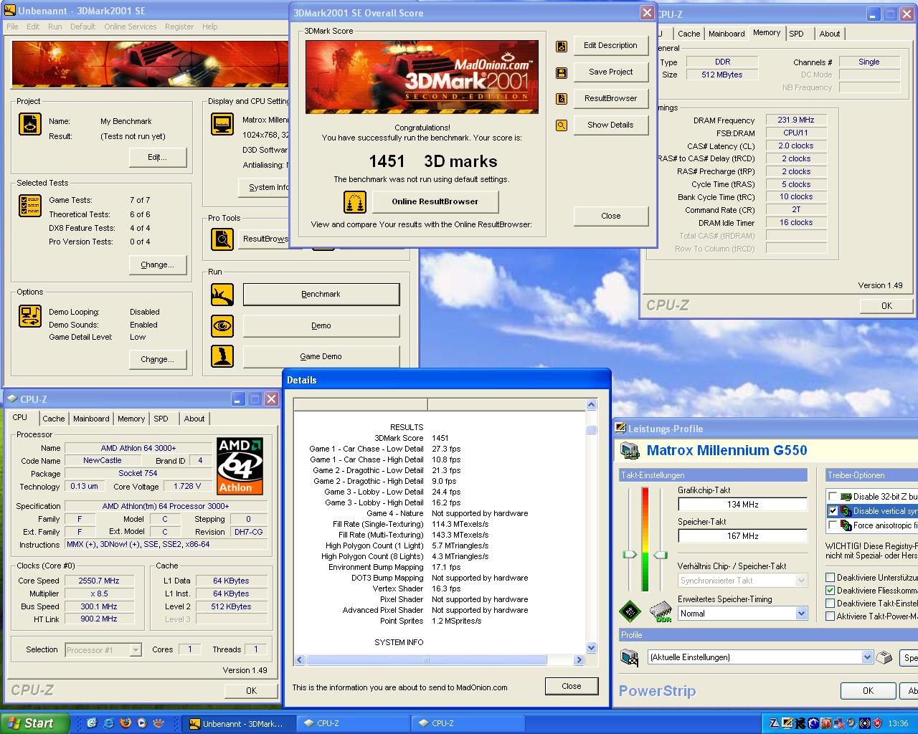Enable Force anisotropic filtering option

click(x=832, y=525)
